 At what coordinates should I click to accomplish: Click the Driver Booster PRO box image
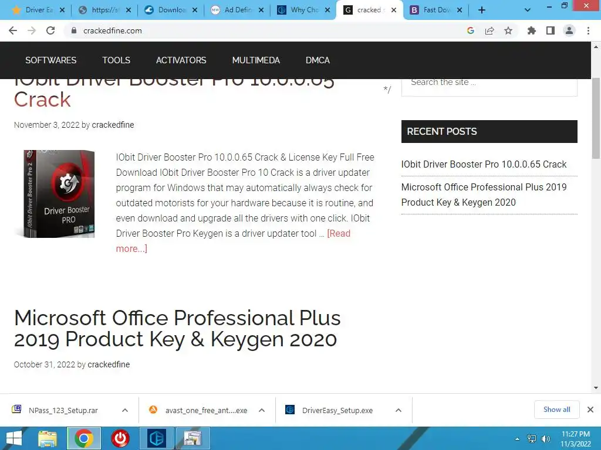[x=56, y=193]
